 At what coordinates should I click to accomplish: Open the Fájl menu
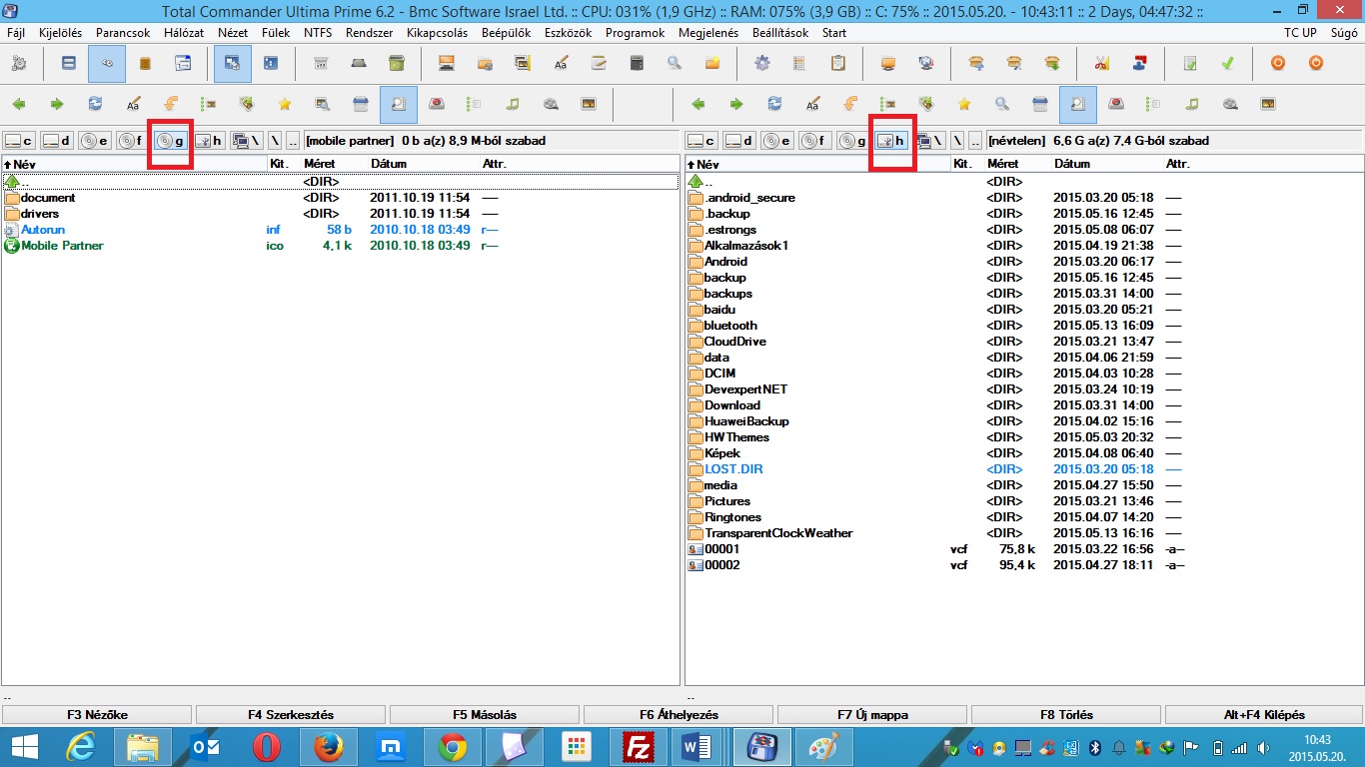[x=16, y=33]
